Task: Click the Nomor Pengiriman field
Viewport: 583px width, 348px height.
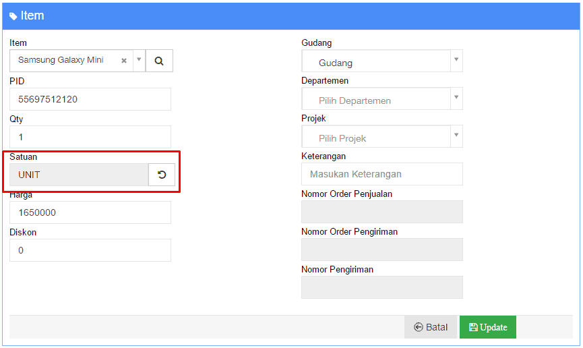Action: (x=382, y=287)
